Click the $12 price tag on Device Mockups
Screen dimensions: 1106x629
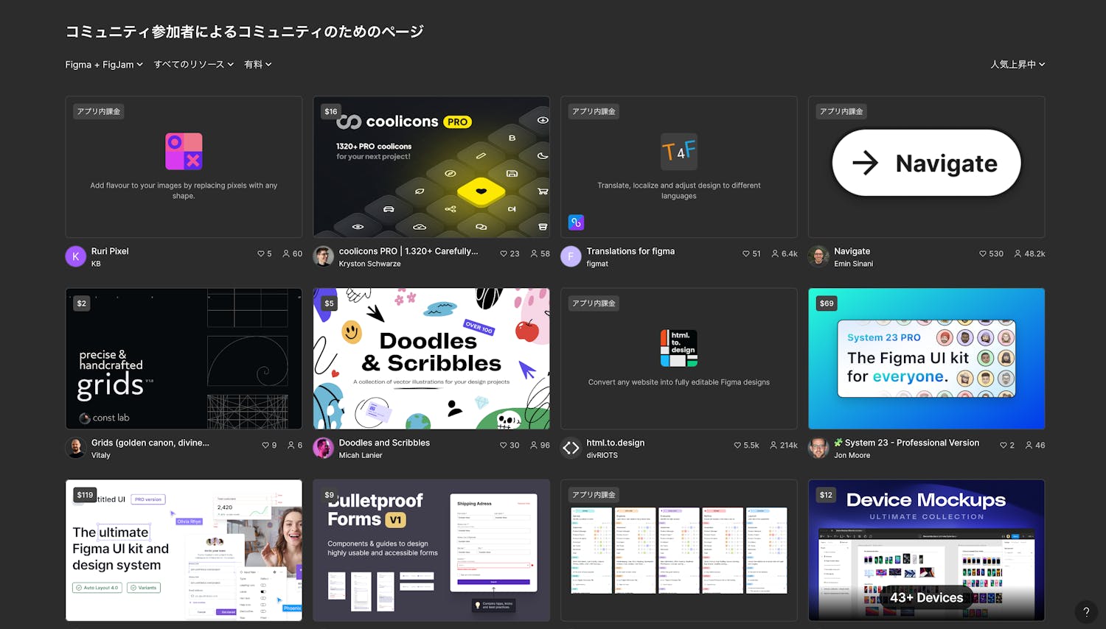[826, 495]
